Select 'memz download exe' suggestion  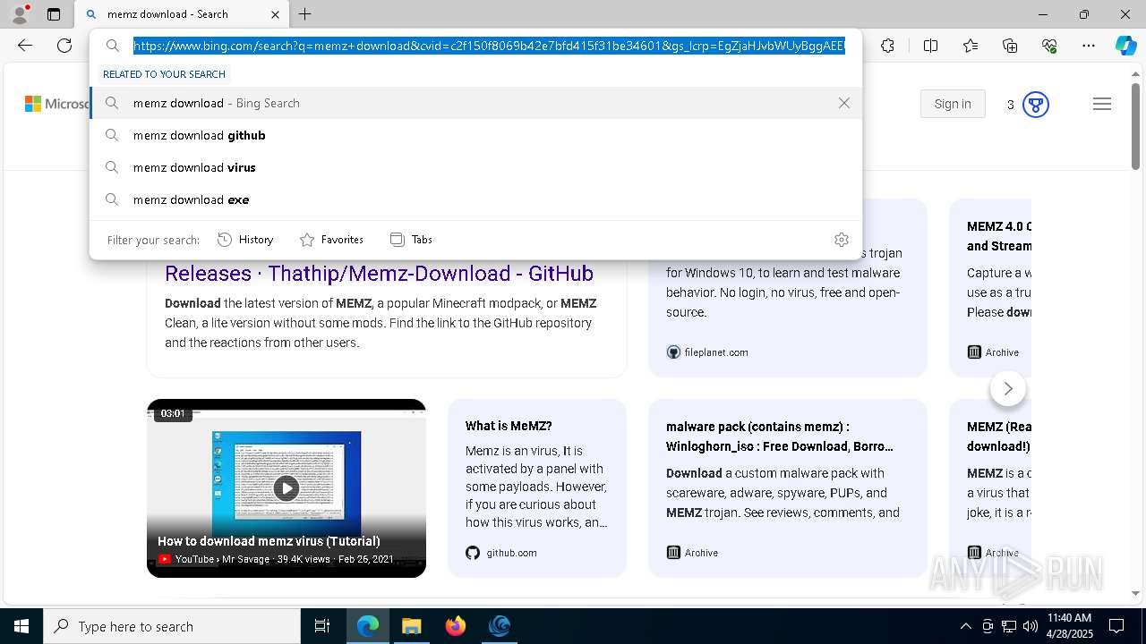[x=475, y=199]
